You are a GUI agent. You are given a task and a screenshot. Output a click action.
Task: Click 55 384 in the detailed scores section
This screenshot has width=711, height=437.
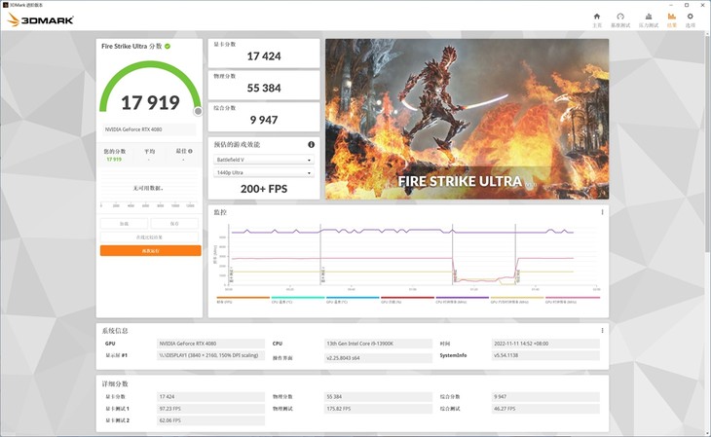[x=379, y=397]
